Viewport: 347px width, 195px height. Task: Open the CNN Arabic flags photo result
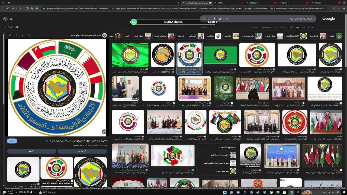pyautogui.click(x=252, y=89)
